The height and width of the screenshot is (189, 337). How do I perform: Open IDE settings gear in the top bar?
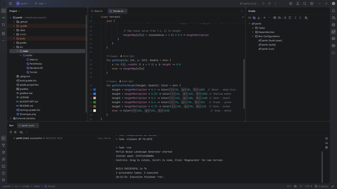pyautogui.click(x=312, y=4)
